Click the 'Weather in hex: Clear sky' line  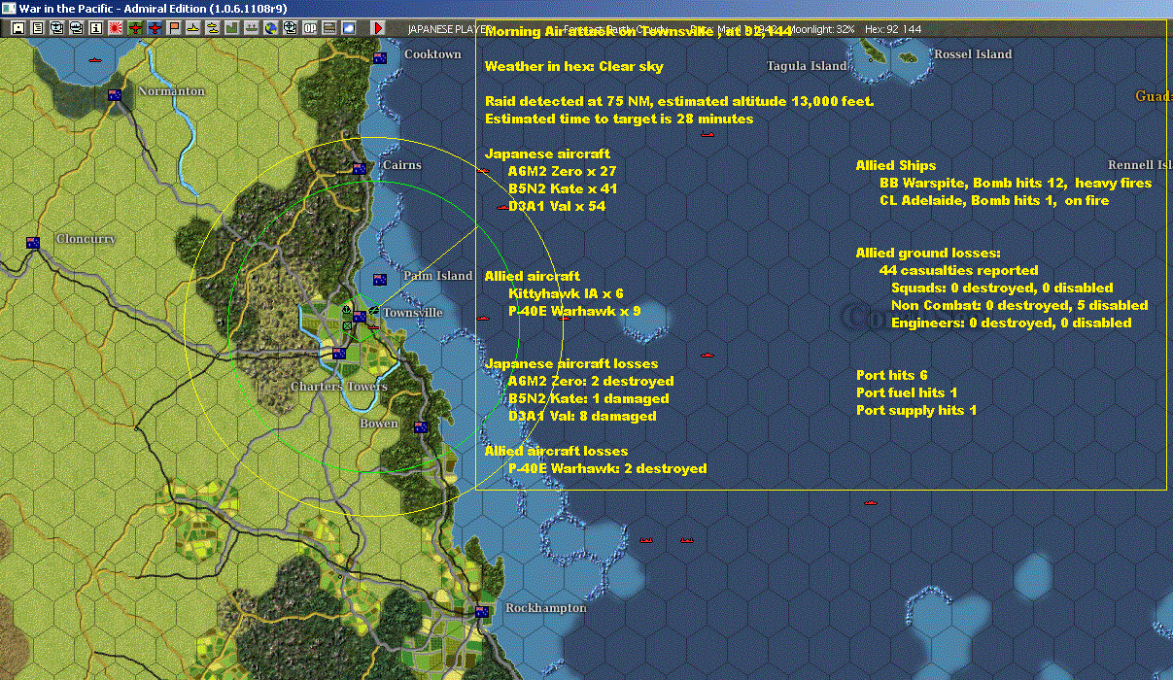574,66
